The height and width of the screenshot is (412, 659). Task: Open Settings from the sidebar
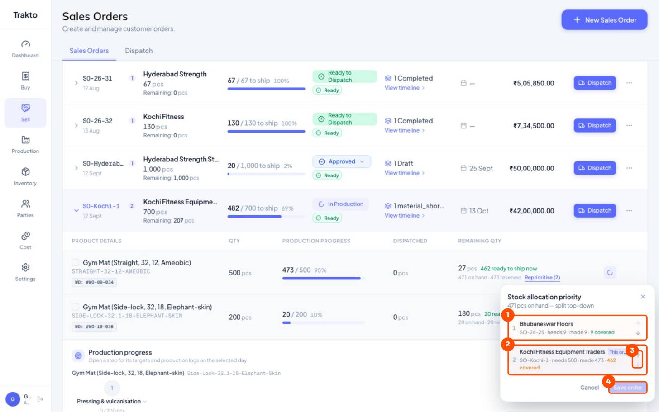pos(25,272)
